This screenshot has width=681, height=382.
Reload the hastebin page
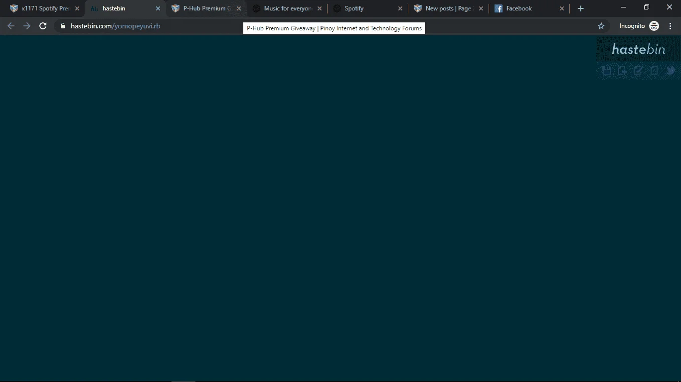(43, 26)
